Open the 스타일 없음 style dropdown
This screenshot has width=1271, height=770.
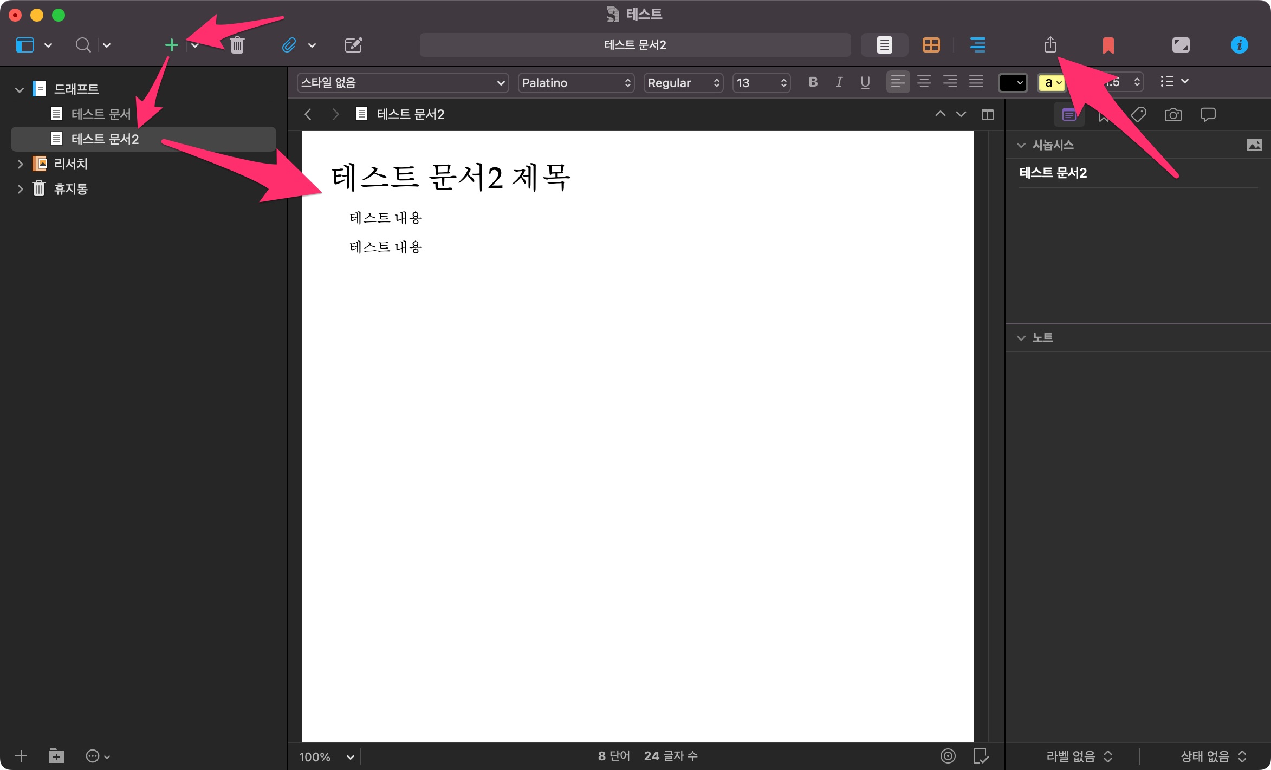(x=403, y=83)
